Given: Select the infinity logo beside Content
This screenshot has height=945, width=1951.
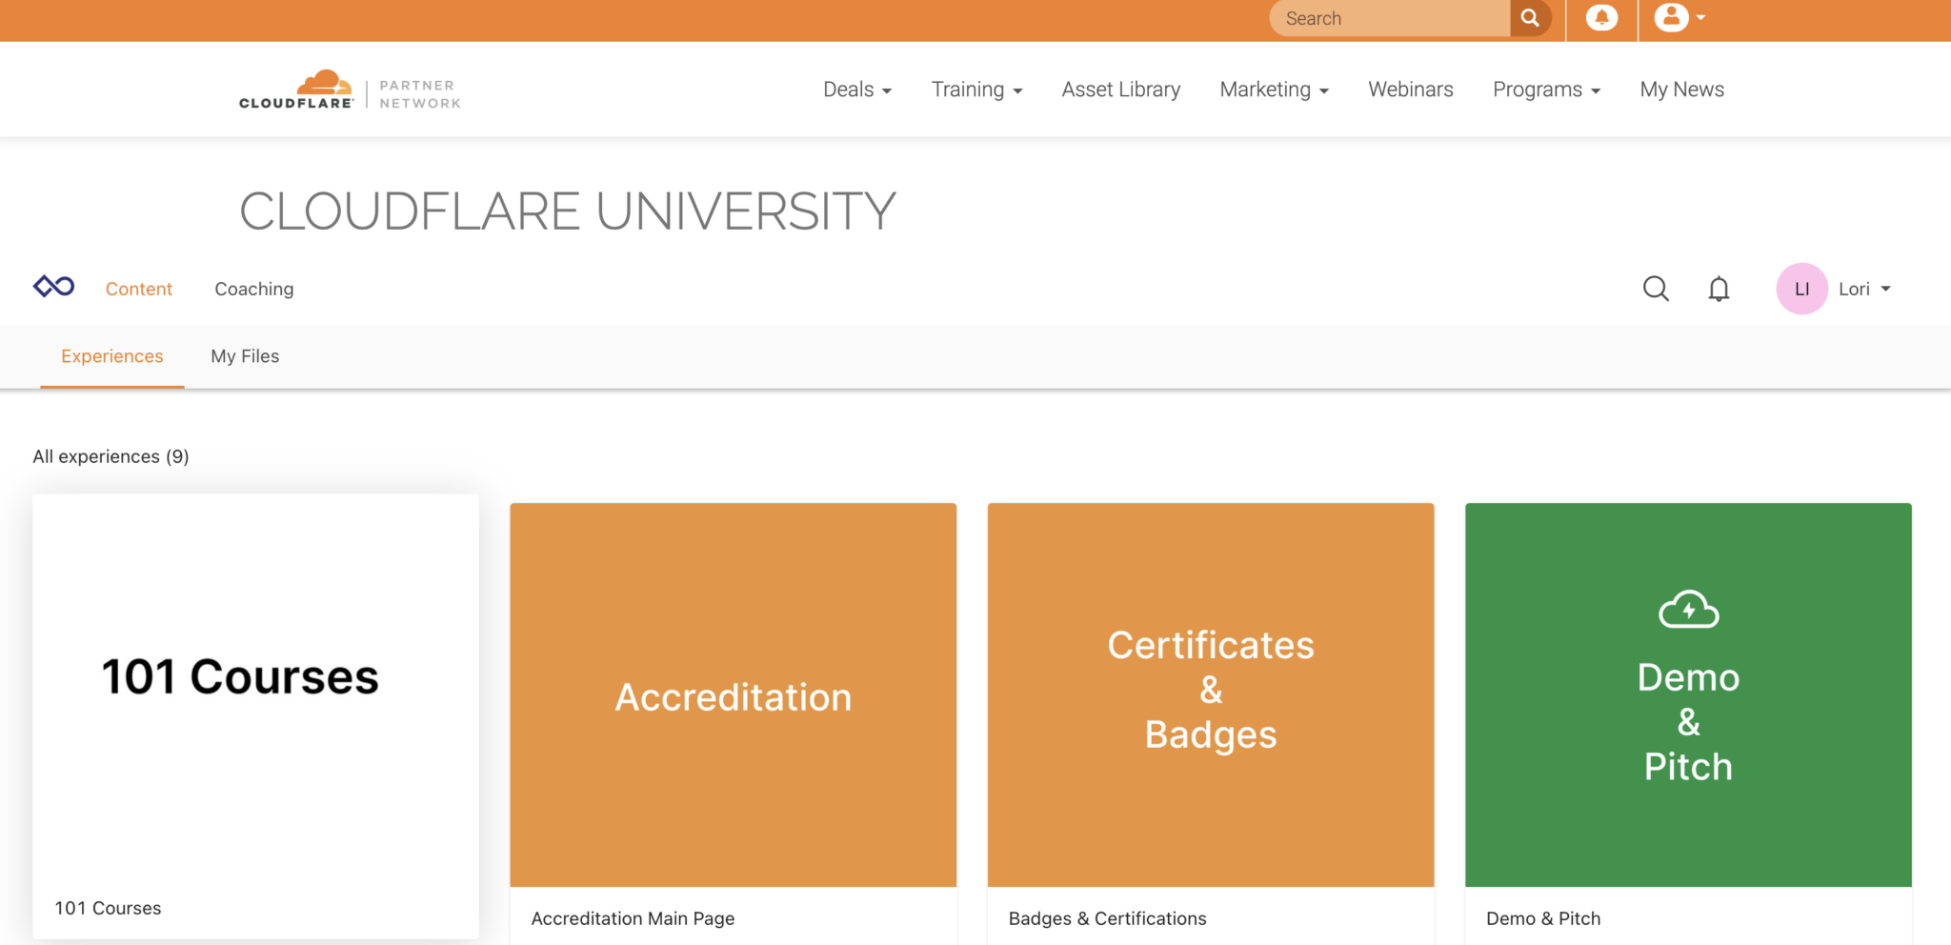Looking at the screenshot, I should (x=52, y=286).
